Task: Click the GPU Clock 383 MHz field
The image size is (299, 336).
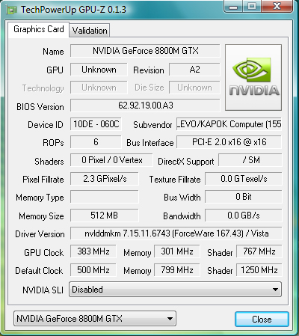Action: click(93, 251)
